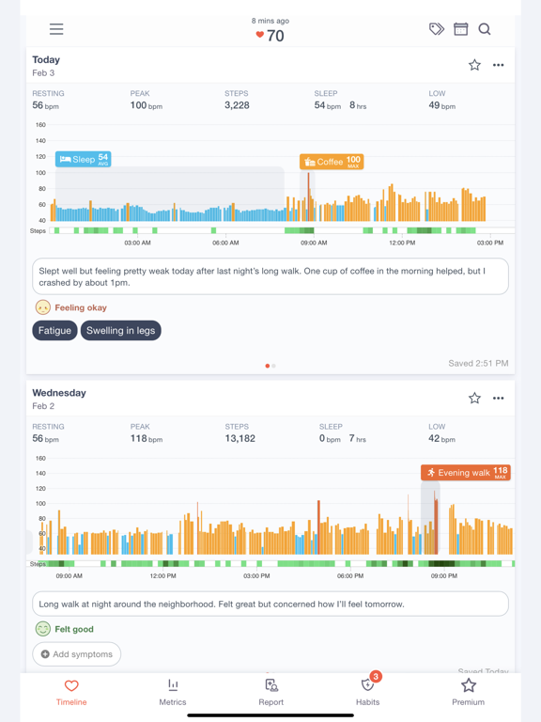
Task: Tap Today's resting 56 bpm value
Action: coord(45,105)
